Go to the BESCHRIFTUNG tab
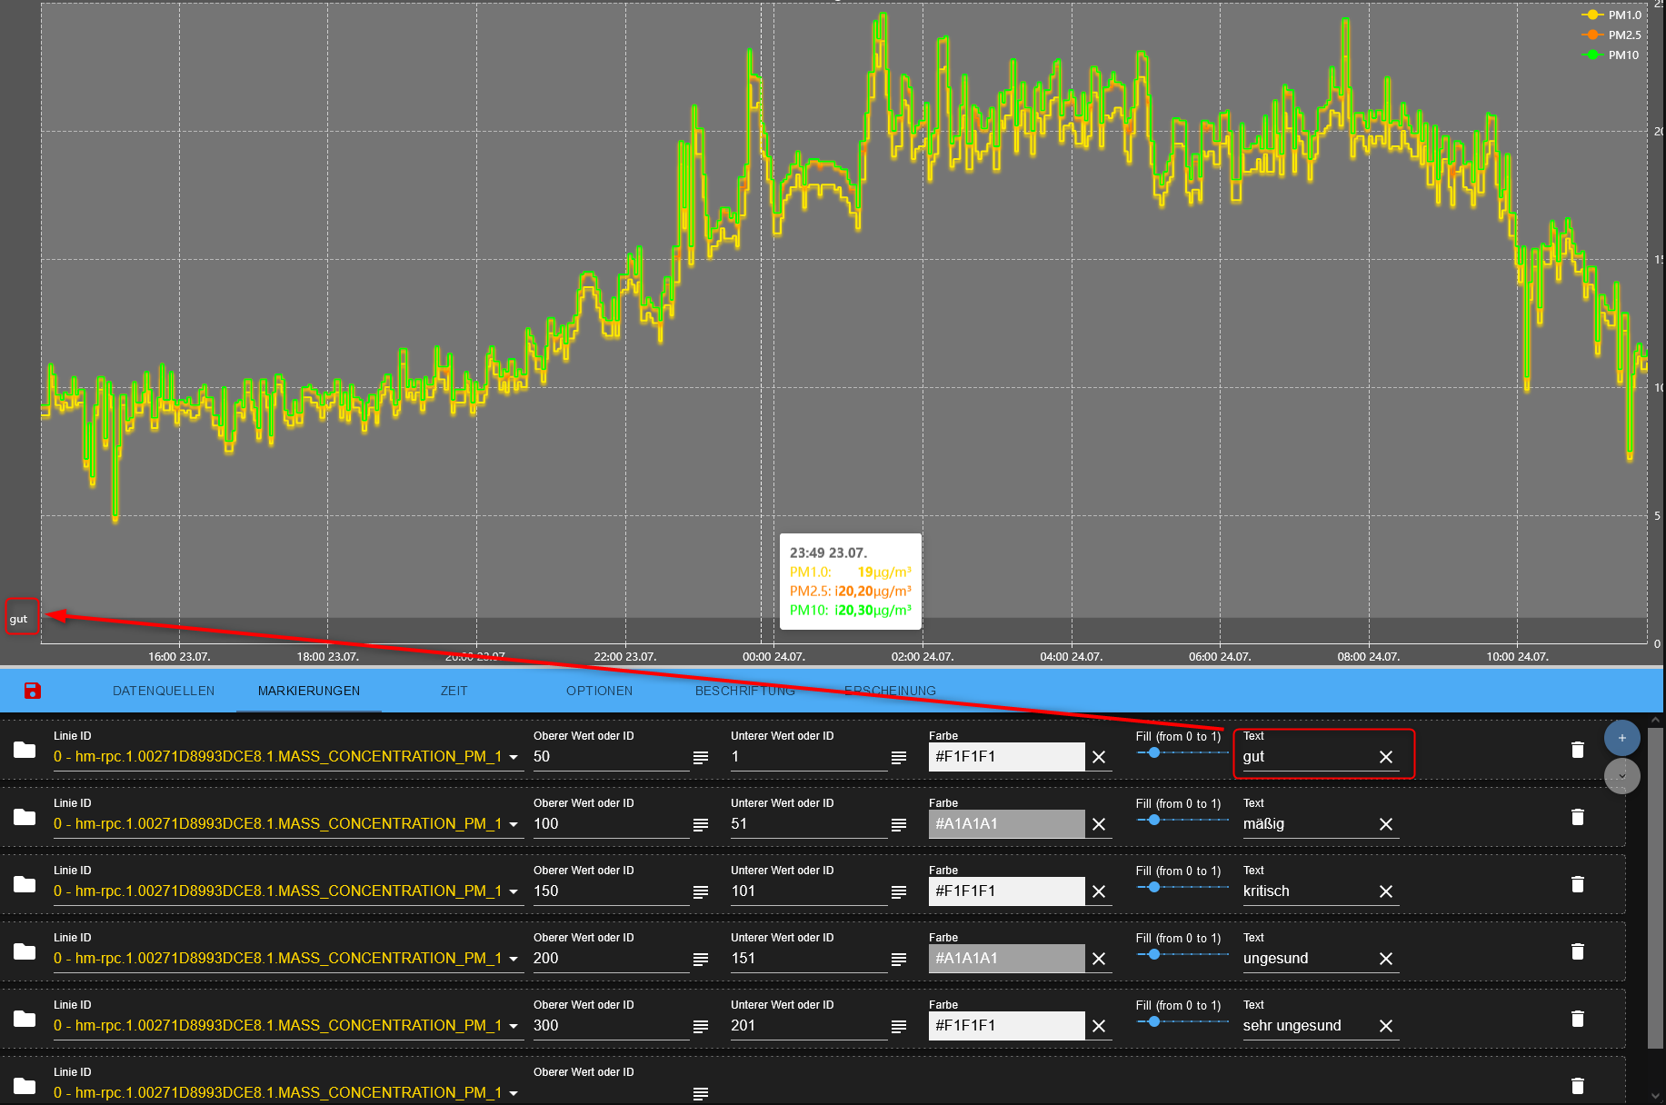The image size is (1666, 1105). (x=745, y=691)
